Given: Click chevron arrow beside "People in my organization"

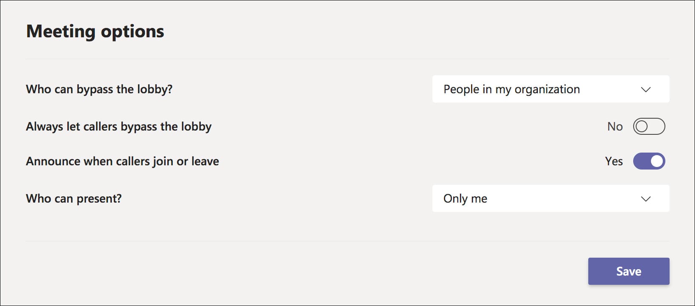Looking at the screenshot, I should [645, 89].
